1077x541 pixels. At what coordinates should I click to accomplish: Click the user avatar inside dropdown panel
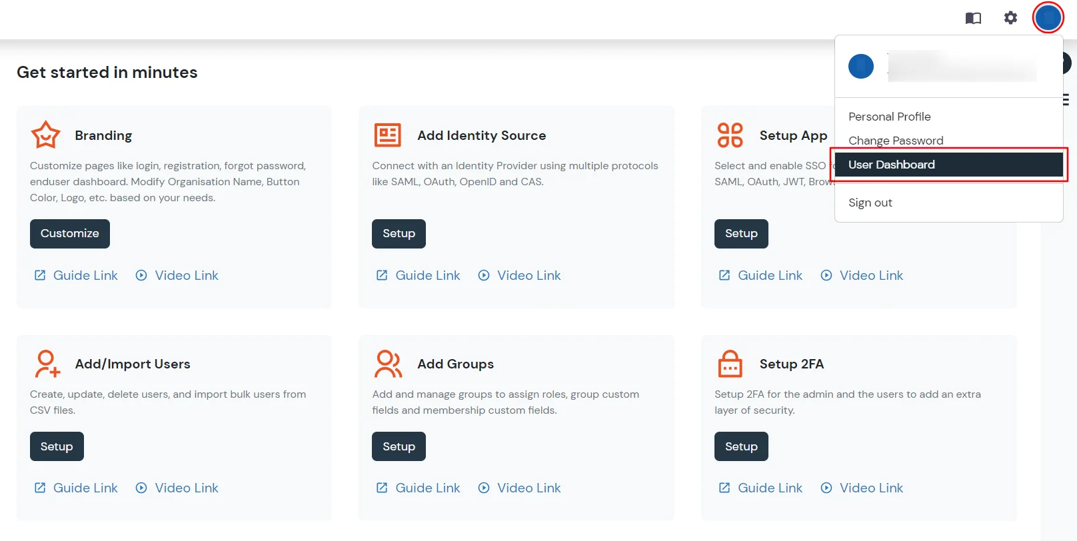coord(860,67)
